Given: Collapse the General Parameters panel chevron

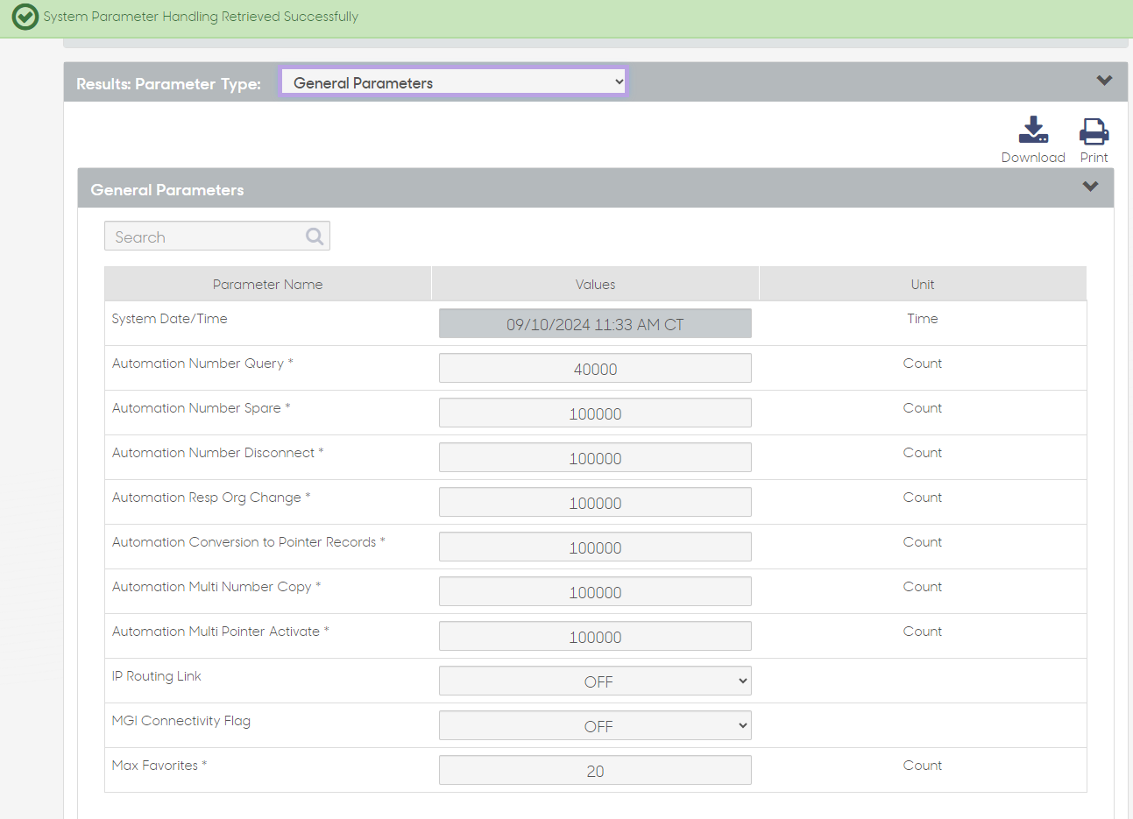Looking at the screenshot, I should point(1090,187).
